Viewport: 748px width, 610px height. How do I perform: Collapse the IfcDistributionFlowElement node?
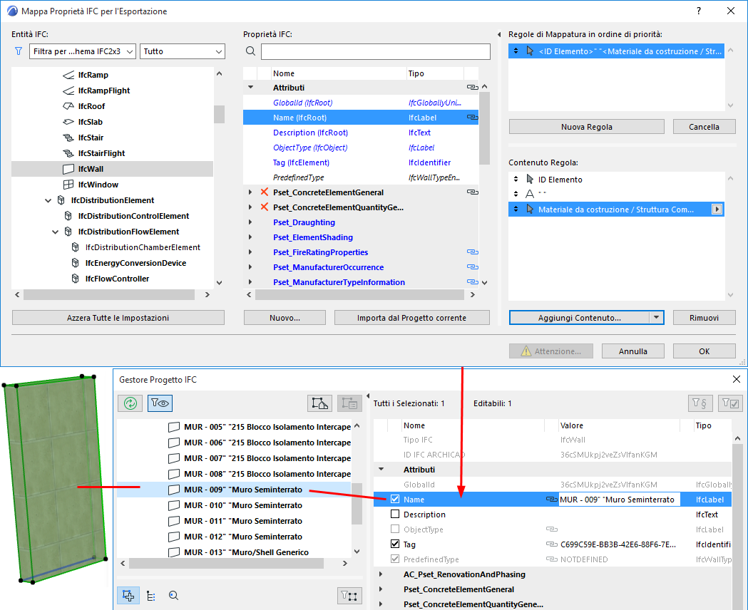pos(56,232)
